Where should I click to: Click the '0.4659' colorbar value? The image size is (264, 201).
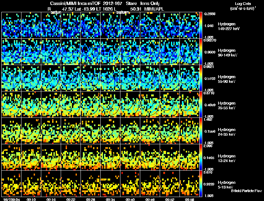(210, 105)
